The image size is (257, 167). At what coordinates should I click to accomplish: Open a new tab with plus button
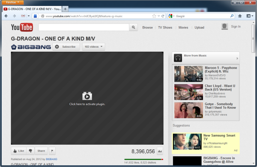pyautogui.click(x=65, y=9)
